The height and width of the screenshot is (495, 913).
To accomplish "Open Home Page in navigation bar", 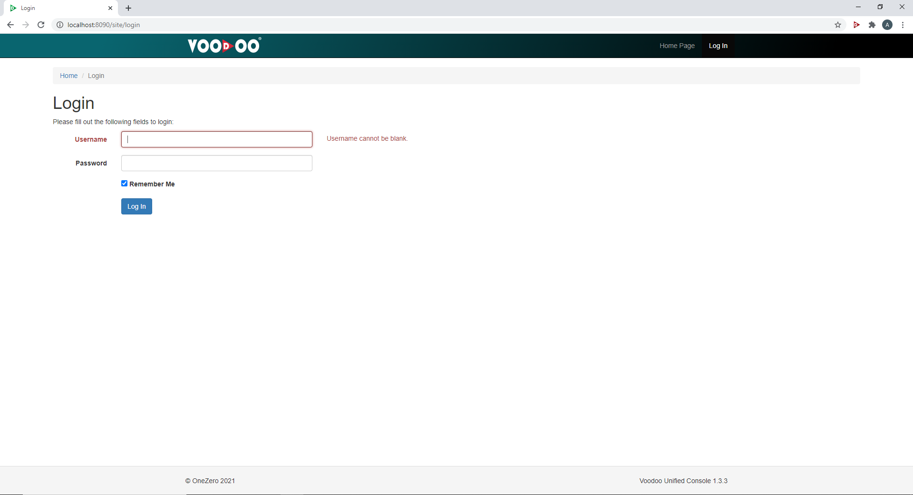I will pyautogui.click(x=677, y=46).
